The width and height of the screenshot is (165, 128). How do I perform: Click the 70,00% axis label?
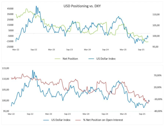[x=158, y=75]
